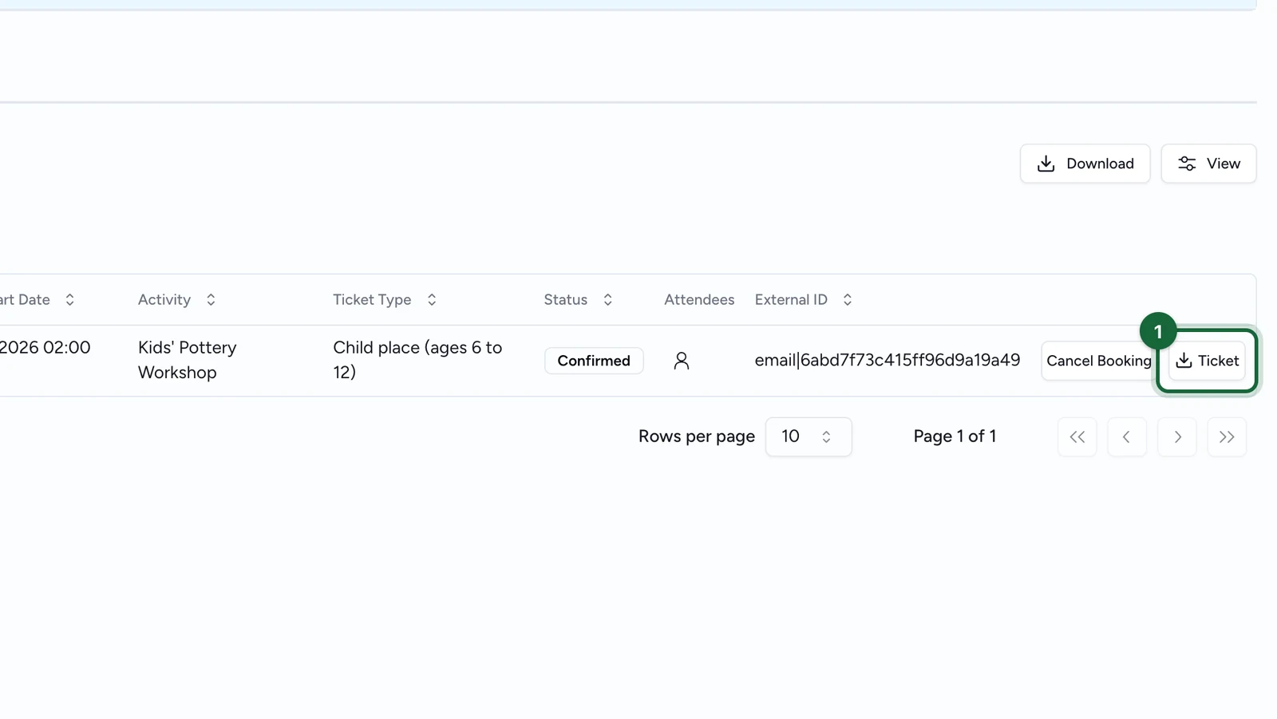This screenshot has height=719, width=1277.
Task: Download the ticket for the booking
Action: point(1207,361)
